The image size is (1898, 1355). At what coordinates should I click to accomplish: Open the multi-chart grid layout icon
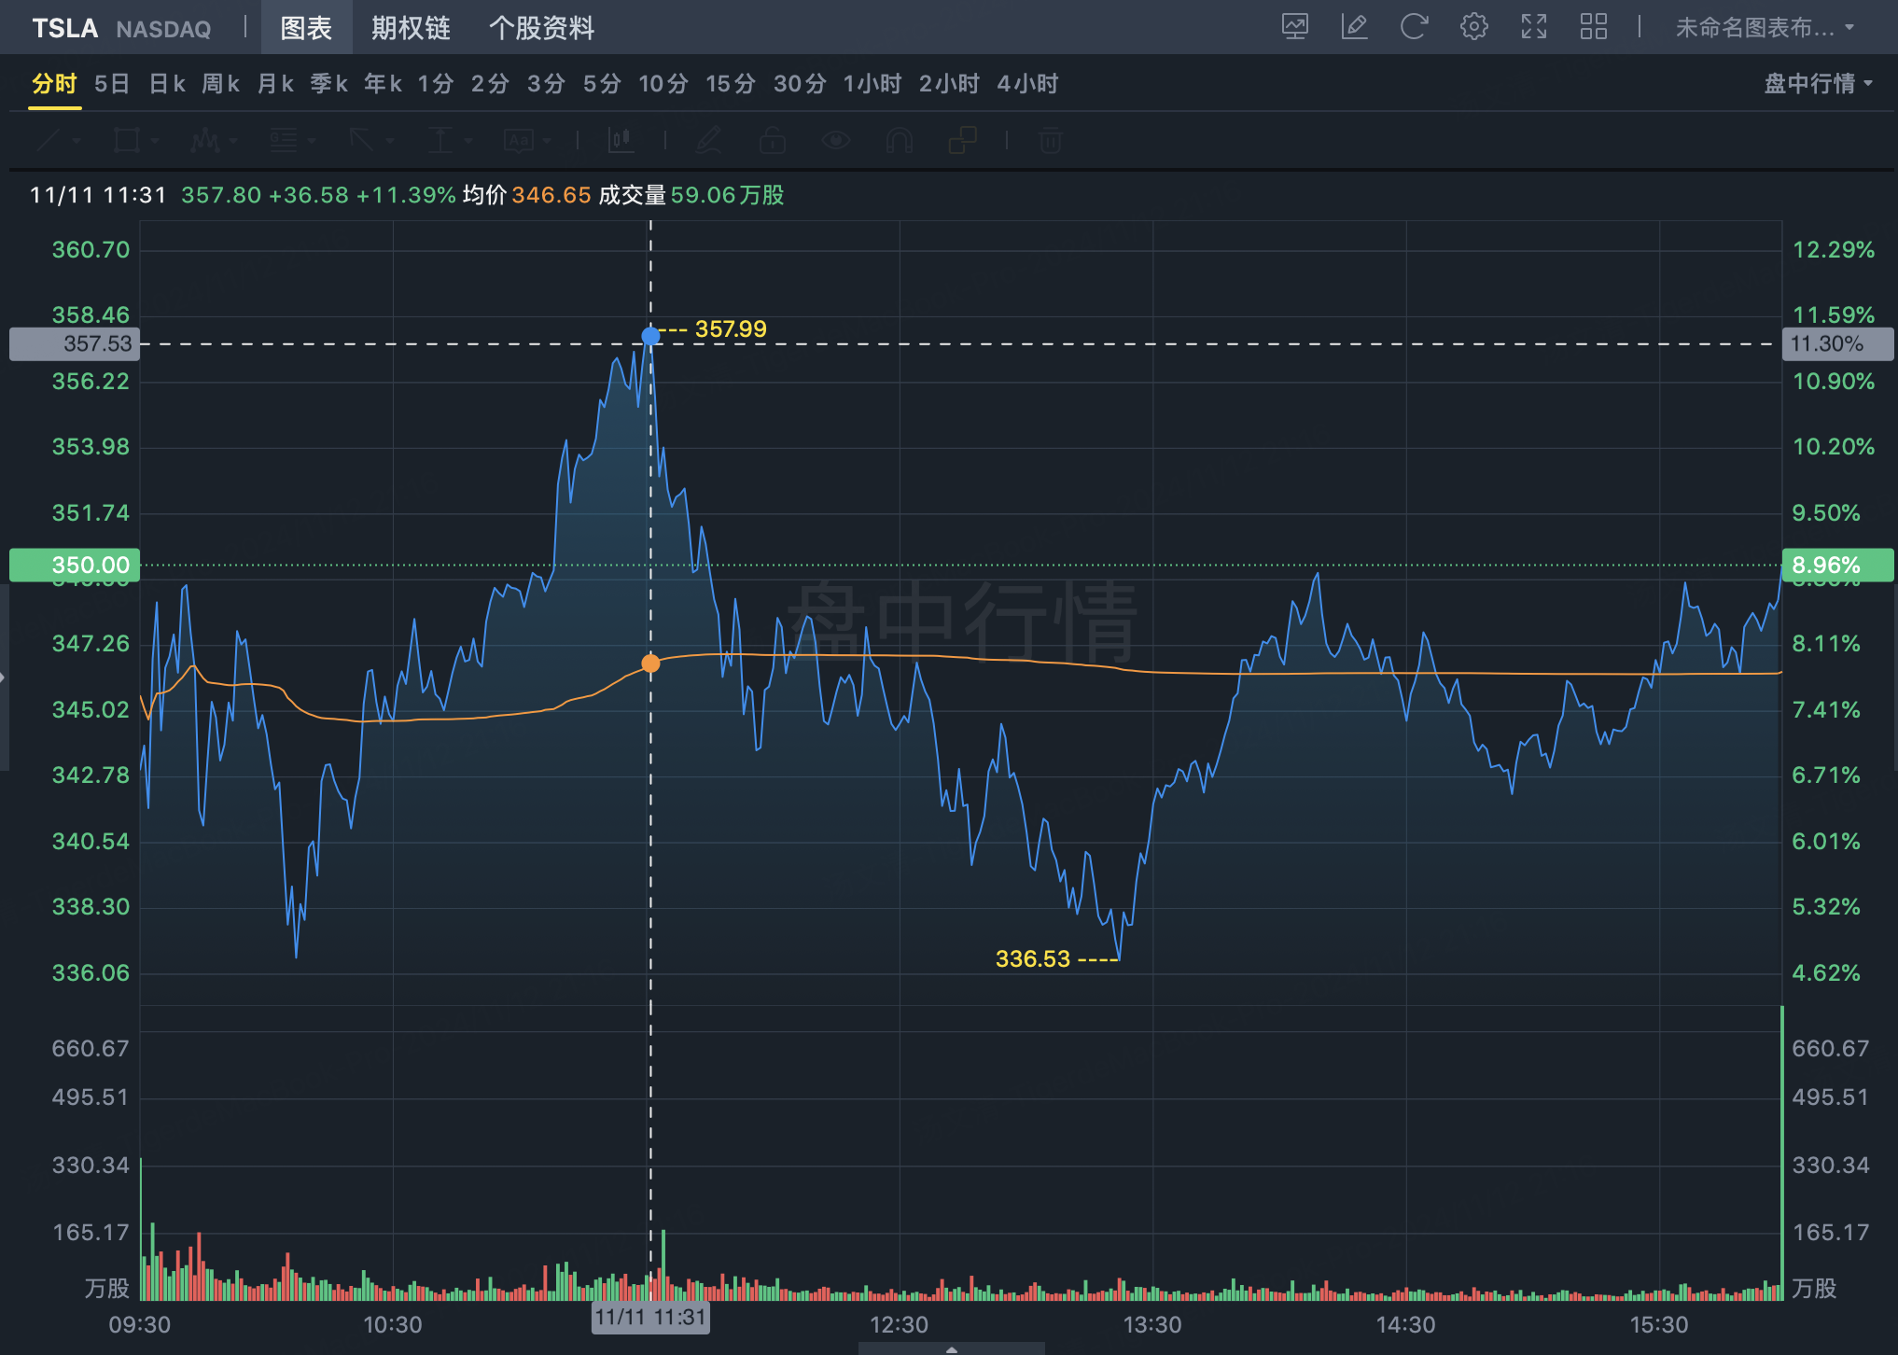point(1593,27)
